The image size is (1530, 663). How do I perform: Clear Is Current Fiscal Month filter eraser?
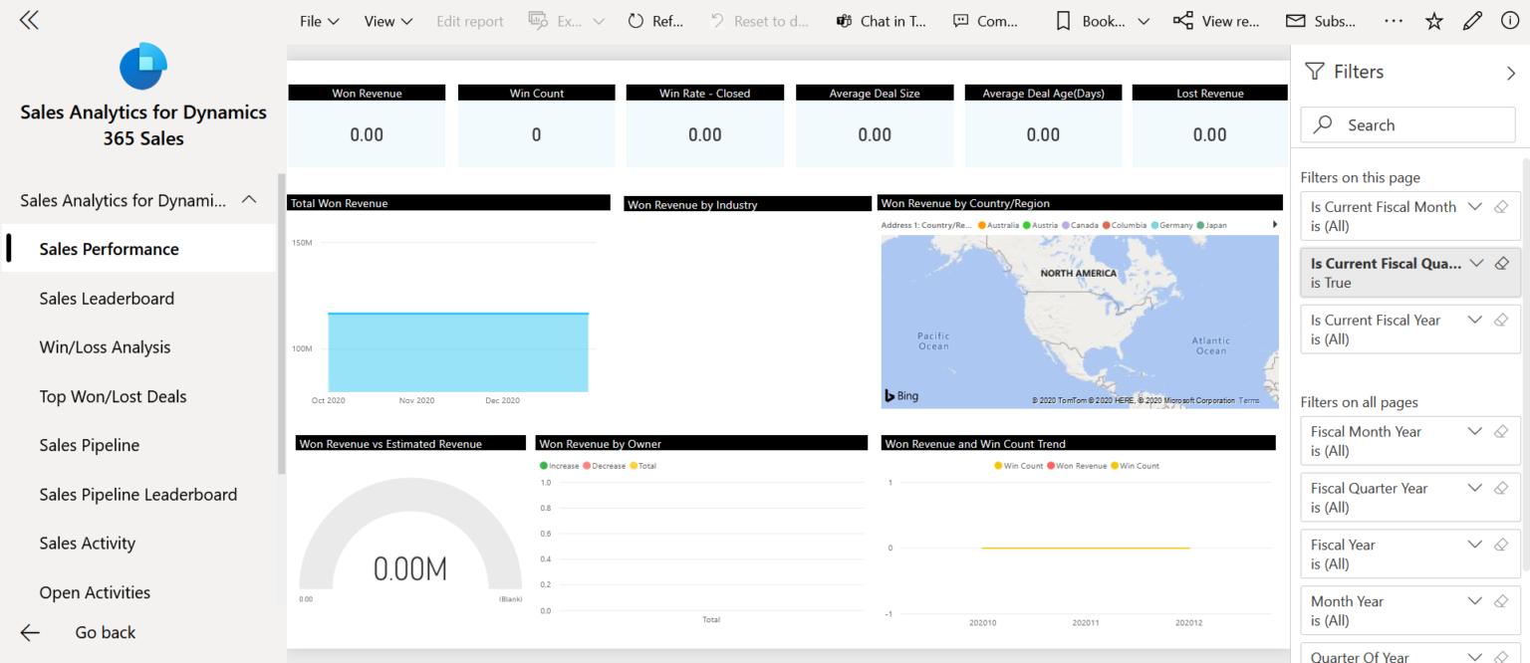(x=1502, y=207)
